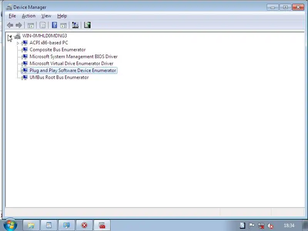The height and width of the screenshot is (231, 308).
Task: Click the removable device tray icon
Action: (x=243, y=226)
